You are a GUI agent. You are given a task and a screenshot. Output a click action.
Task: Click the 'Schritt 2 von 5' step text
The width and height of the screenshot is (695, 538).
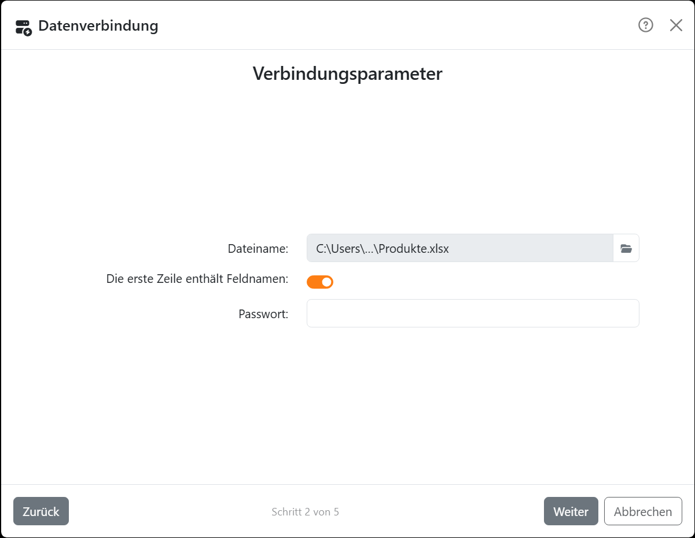tap(305, 512)
